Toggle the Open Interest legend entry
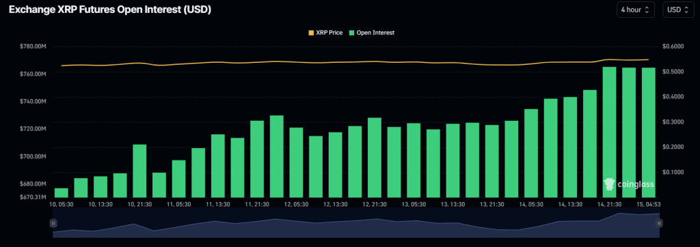This screenshot has height=247, width=700. pos(372,33)
